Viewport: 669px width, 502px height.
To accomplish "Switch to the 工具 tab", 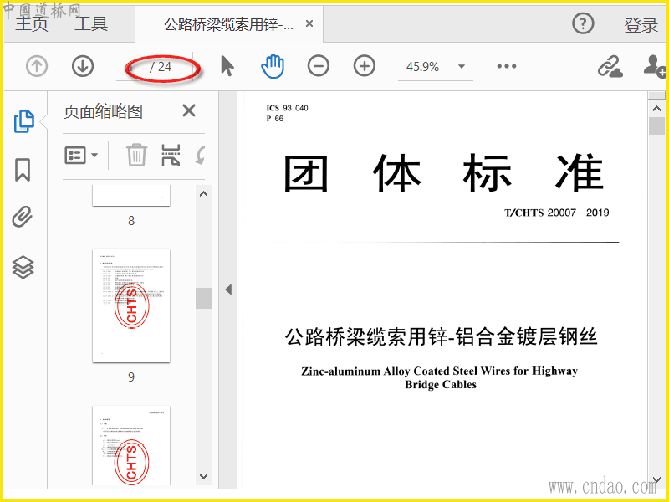I will [x=91, y=23].
